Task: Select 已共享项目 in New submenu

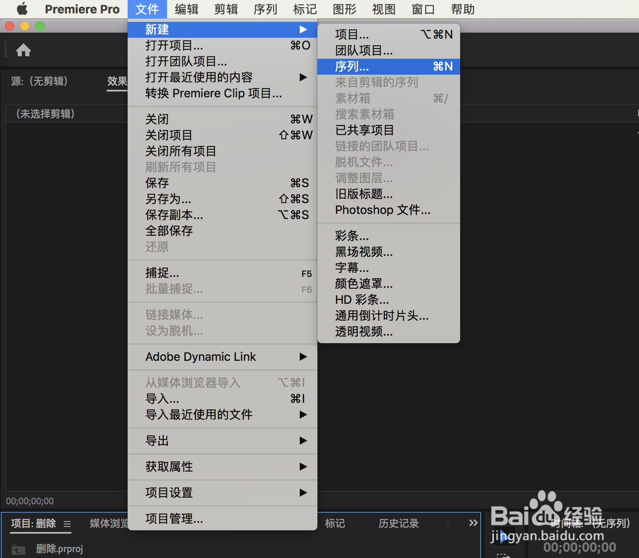Action: click(x=389, y=130)
